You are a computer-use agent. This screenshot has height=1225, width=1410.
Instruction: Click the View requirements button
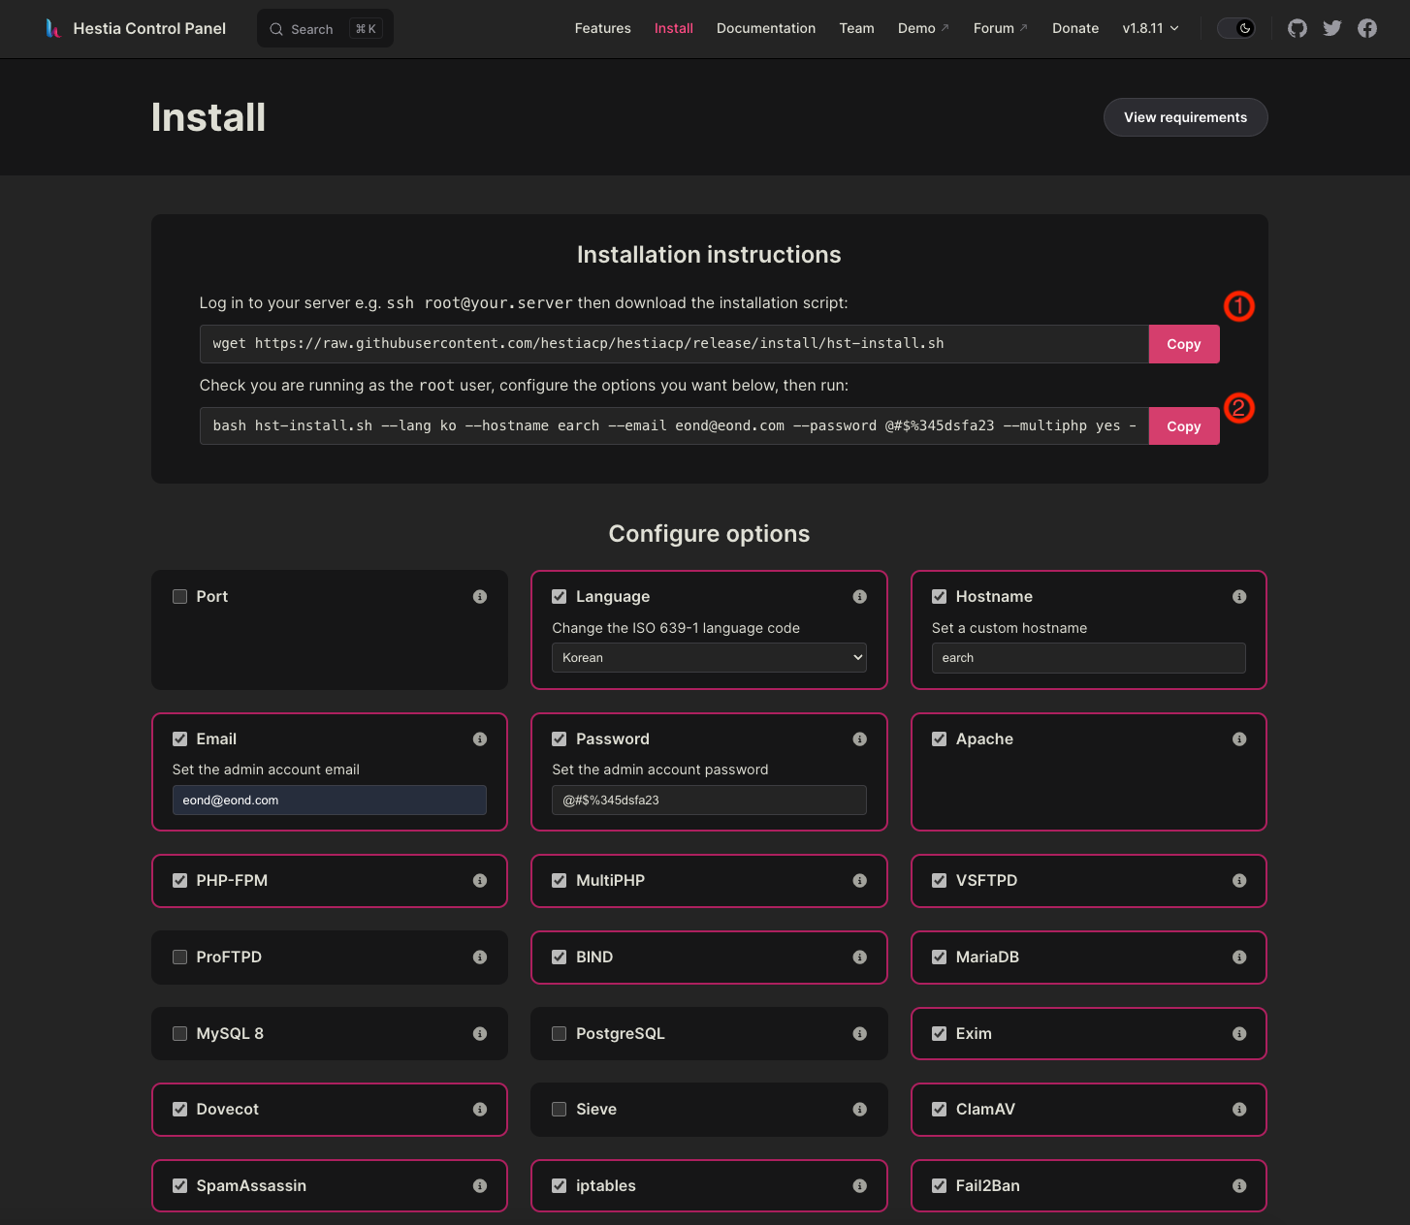1185,117
